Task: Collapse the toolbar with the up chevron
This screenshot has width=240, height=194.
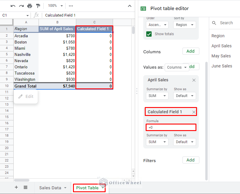Action: point(130,6)
